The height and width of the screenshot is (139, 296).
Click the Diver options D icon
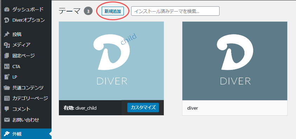coord(7,20)
